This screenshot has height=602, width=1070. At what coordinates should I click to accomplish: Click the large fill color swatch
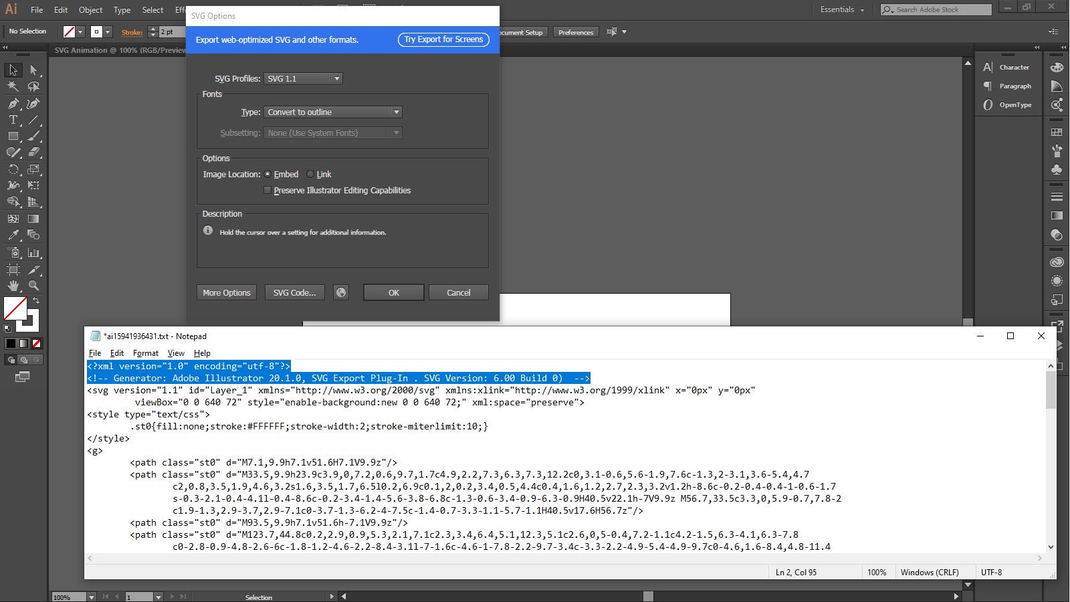[15, 308]
